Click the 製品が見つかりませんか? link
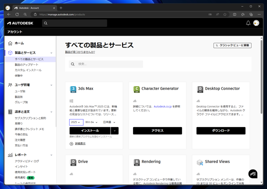The image size is (267, 189). point(80,52)
